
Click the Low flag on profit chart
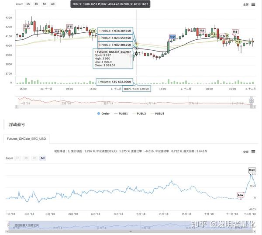[x=241, y=195]
